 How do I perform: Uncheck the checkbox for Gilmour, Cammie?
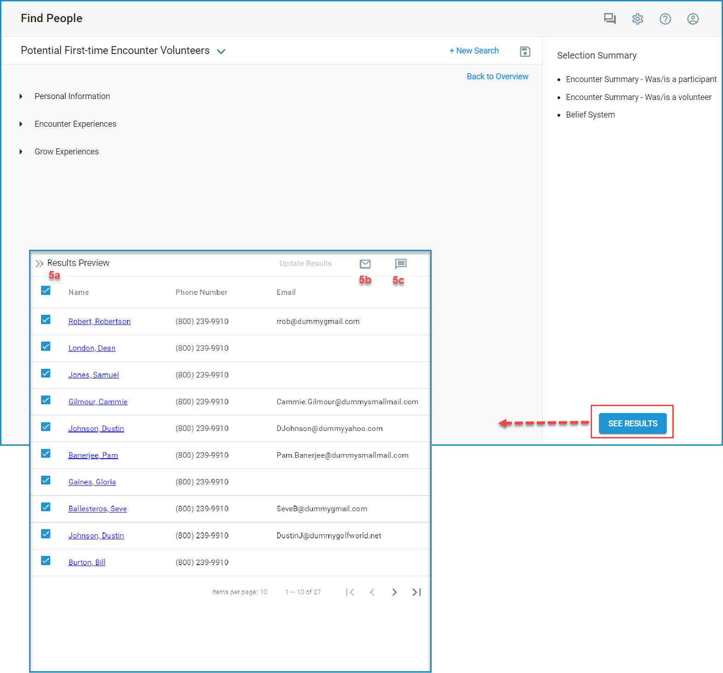pyautogui.click(x=46, y=400)
